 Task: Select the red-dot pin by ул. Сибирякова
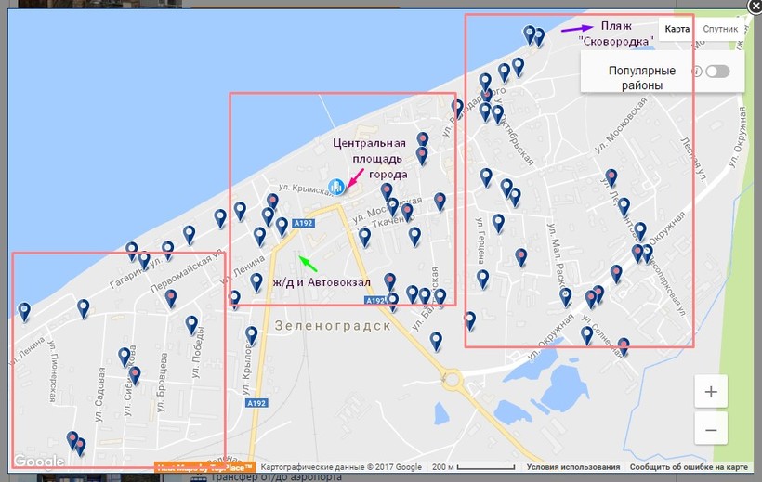click(135, 375)
